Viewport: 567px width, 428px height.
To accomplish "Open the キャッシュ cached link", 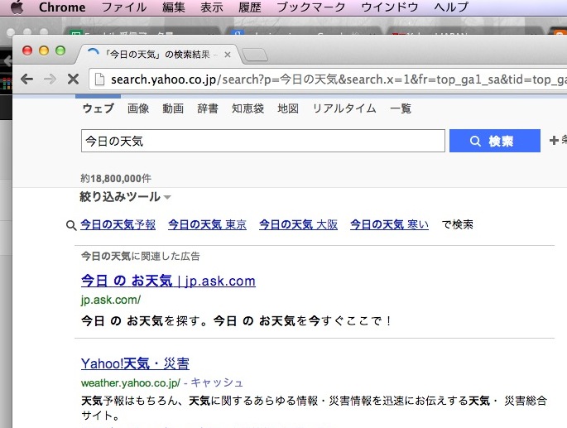I will pyautogui.click(x=217, y=382).
